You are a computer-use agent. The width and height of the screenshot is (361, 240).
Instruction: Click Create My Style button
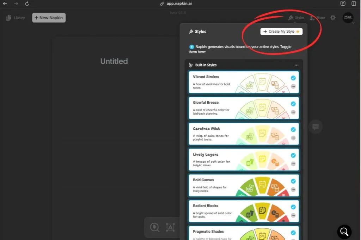coord(281,31)
